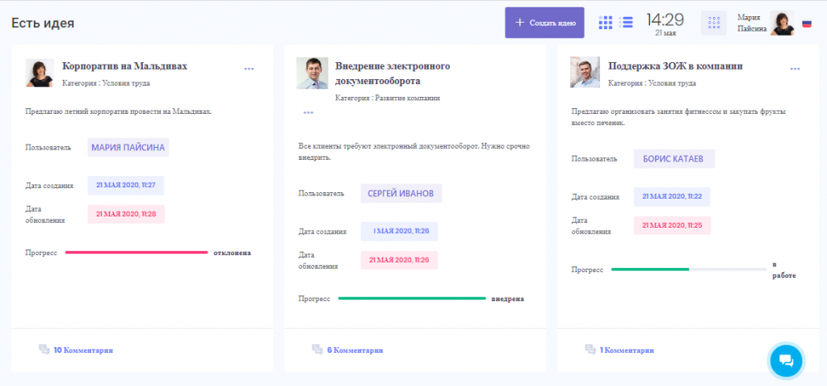
Task: Switch to grid view icon
Action: [606, 23]
